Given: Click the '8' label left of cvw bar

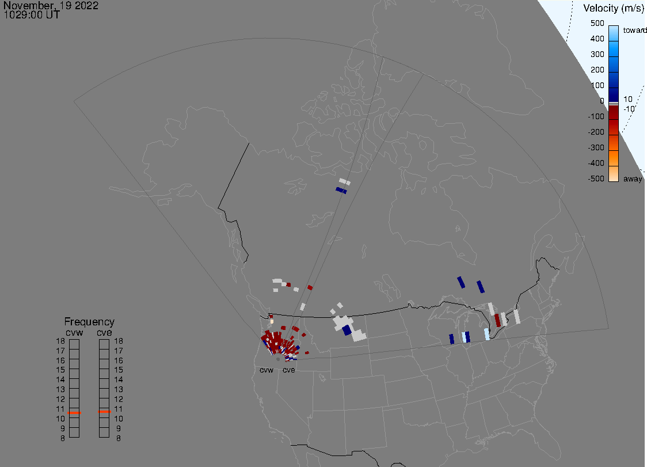Looking at the screenshot, I should point(63,439).
